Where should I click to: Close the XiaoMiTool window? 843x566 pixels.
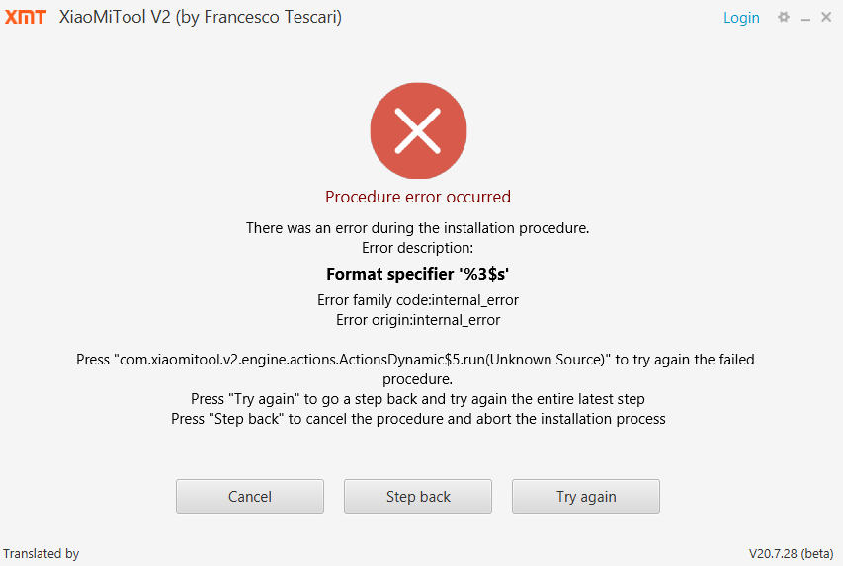pyautogui.click(x=826, y=17)
